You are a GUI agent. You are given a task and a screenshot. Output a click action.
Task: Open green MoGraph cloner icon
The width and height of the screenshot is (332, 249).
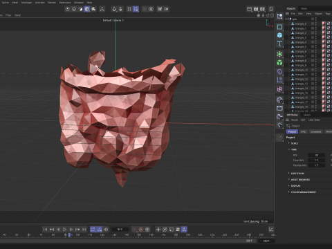pos(279,62)
